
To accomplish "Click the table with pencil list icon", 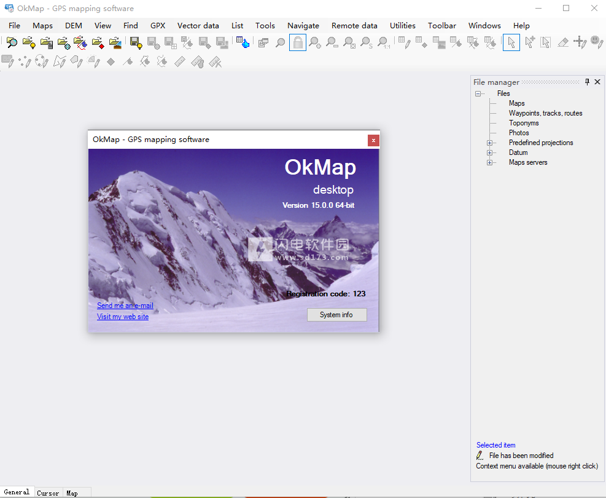I will click(x=404, y=42).
